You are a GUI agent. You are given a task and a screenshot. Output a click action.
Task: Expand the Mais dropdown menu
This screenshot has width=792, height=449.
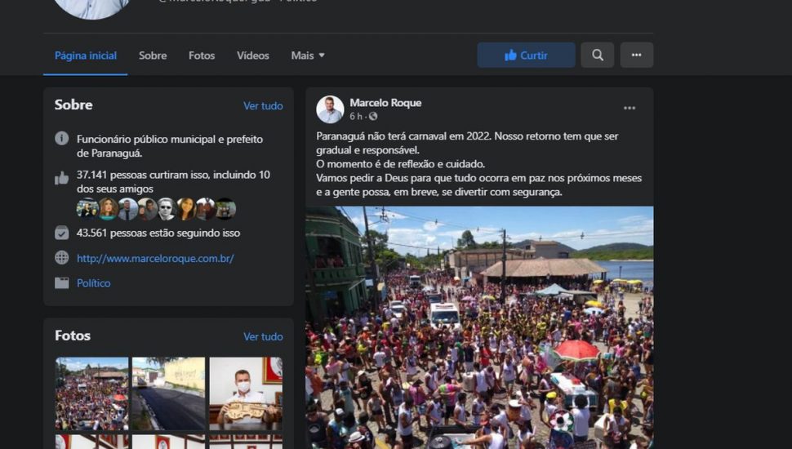click(x=308, y=56)
